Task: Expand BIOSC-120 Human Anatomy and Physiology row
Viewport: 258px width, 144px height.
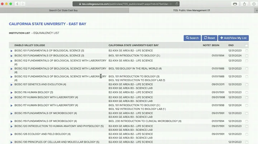Action: 11,126
